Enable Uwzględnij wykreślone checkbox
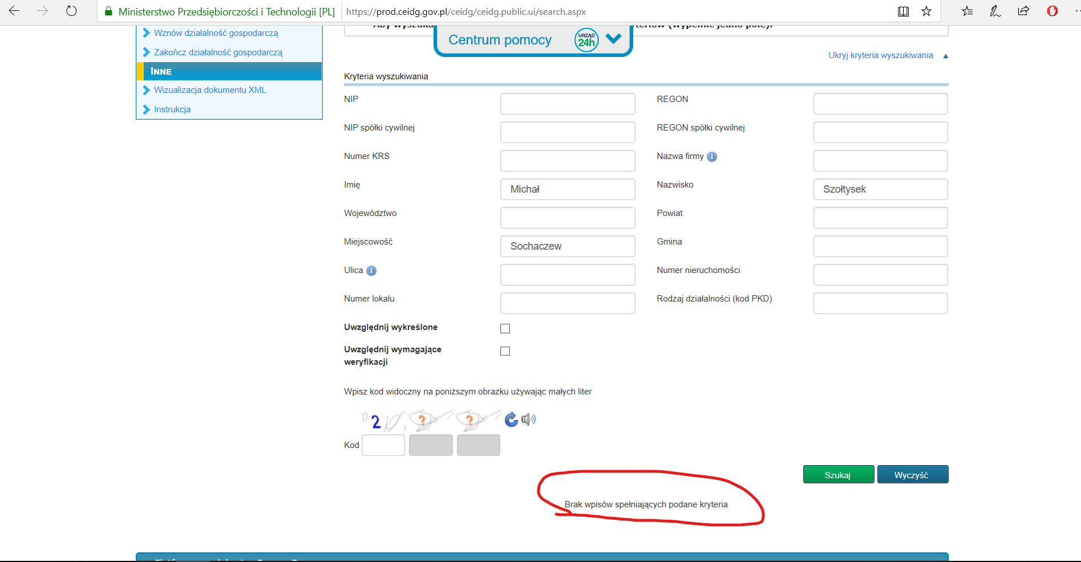The height and width of the screenshot is (562, 1081). (505, 328)
